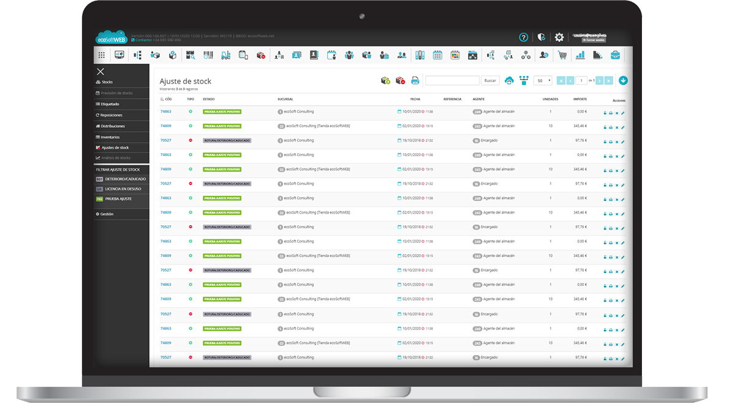Viewport: 732px width, 412px height.
Task: Expand the Gestión sidebar section
Action: (x=121, y=214)
